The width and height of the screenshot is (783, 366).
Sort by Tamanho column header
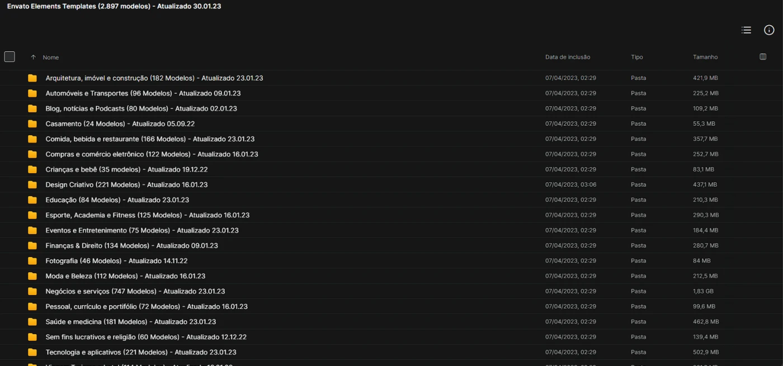(705, 57)
